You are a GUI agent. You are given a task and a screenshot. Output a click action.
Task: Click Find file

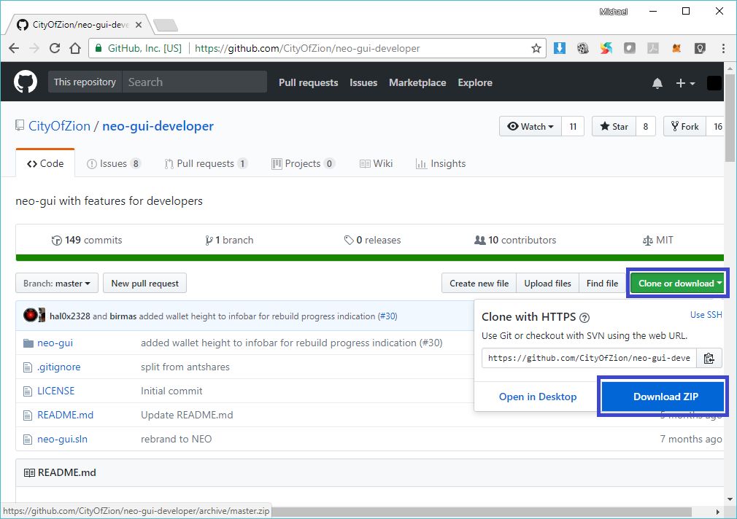pyautogui.click(x=602, y=284)
